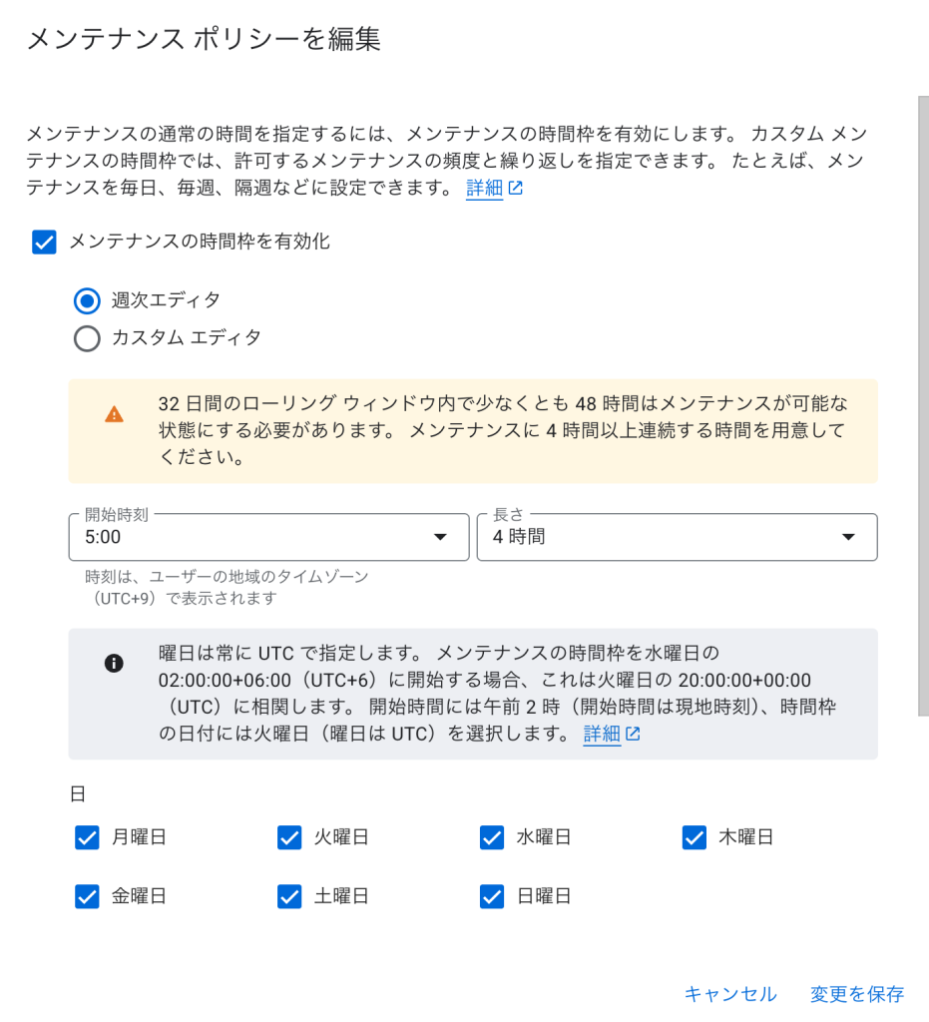Uncheck the 月曜日 checkbox
This screenshot has width=929, height=1022.
(x=87, y=837)
